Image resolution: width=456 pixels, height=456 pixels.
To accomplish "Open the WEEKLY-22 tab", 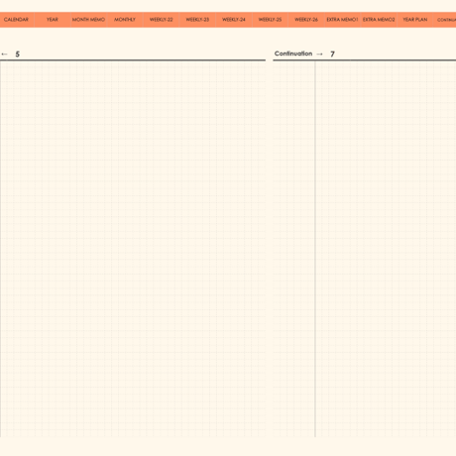I will 162,20.
